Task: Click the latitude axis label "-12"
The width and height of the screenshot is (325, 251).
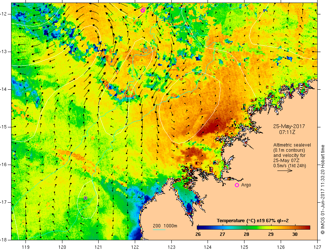Action: click(x=4, y=14)
